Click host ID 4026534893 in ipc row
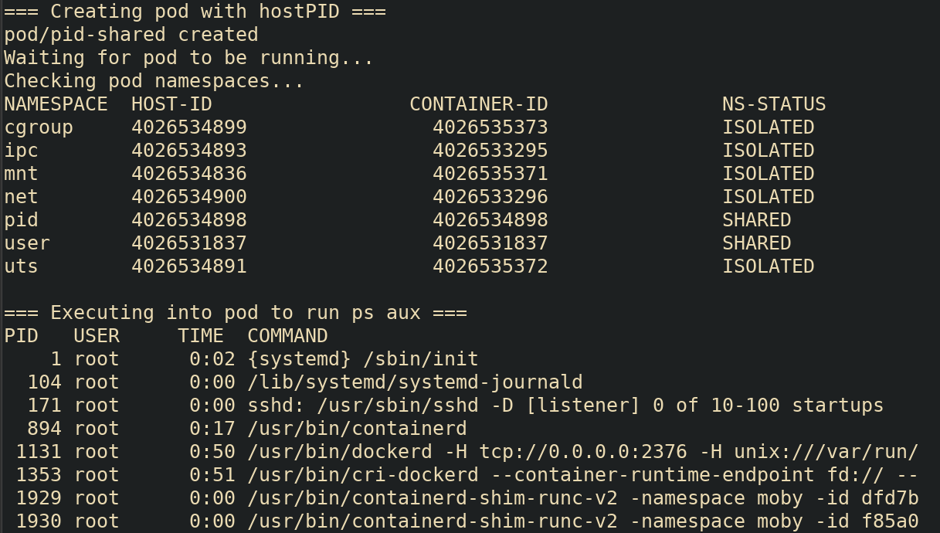940x533 pixels. (x=189, y=151)
